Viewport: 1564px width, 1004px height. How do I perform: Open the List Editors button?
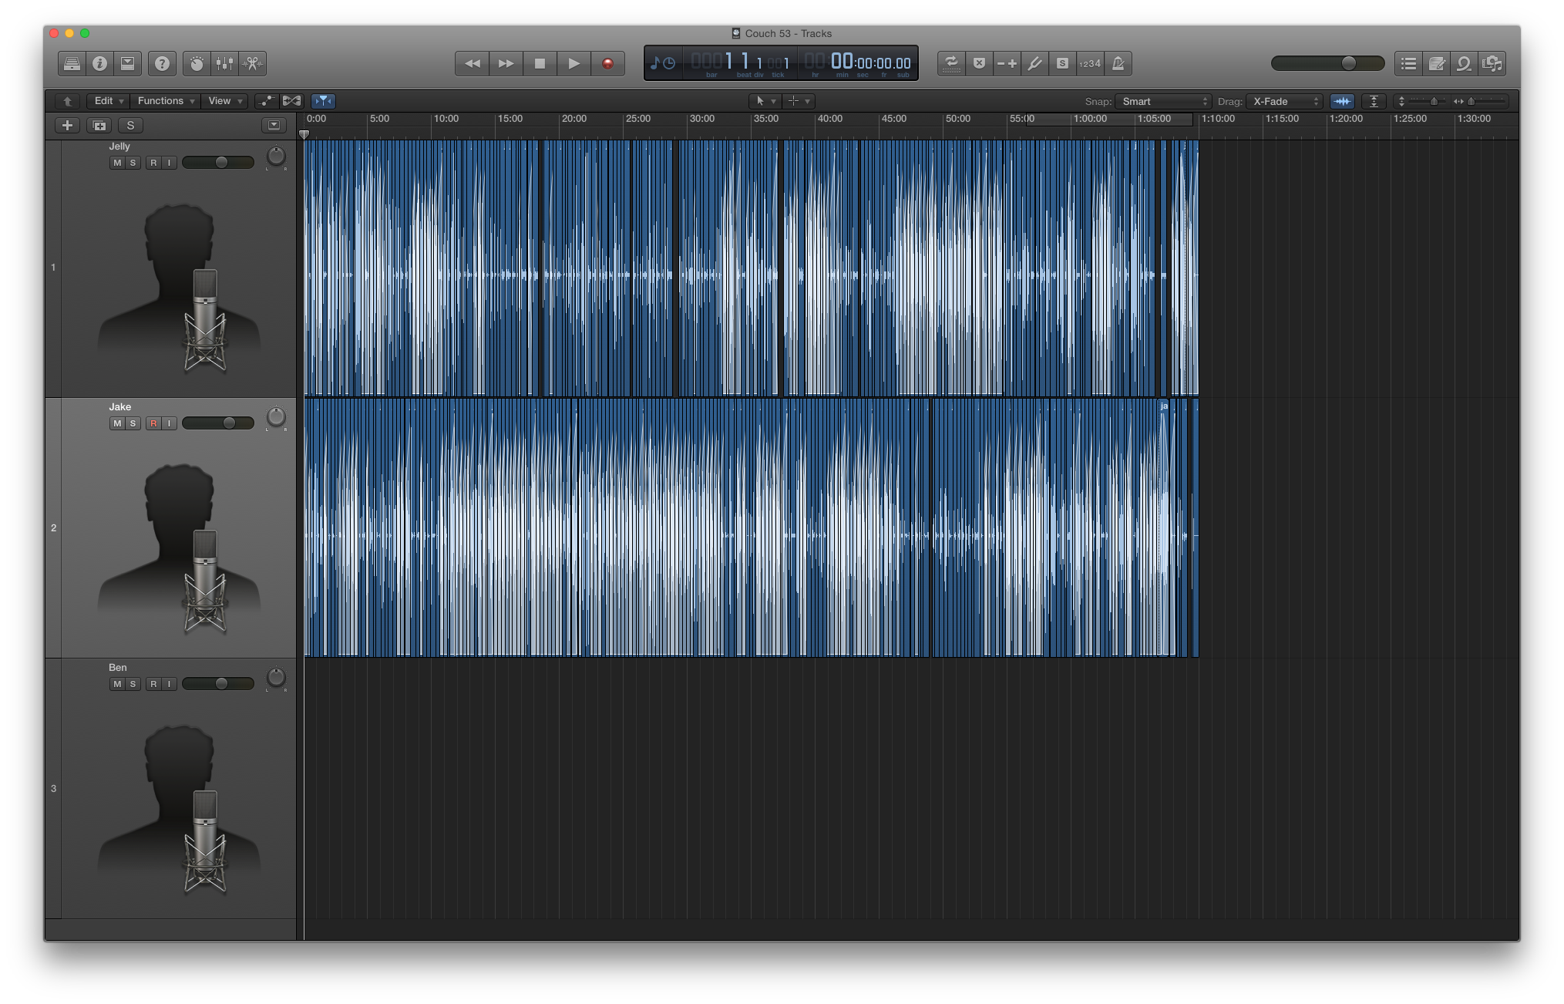tap(1408, 63)
